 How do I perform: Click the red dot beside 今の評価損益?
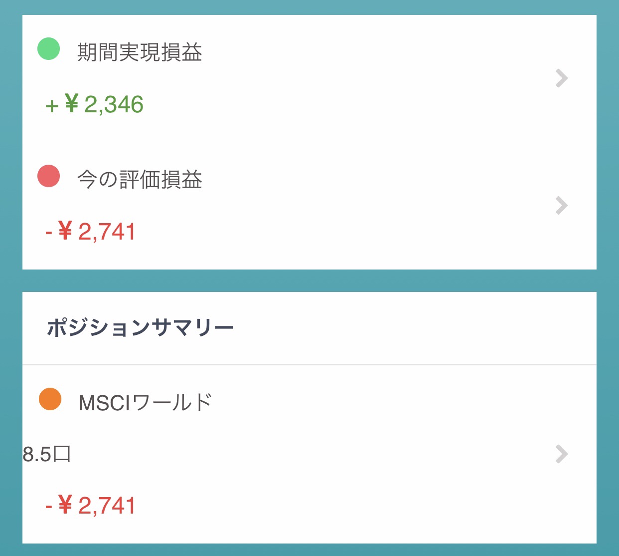49,176
